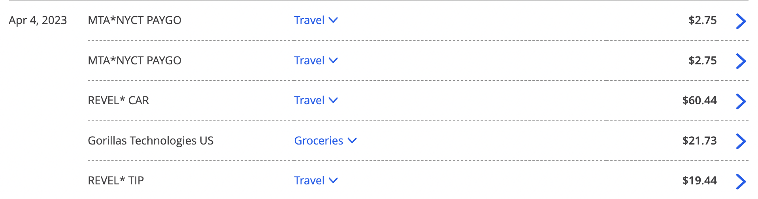
Task: Click right chevron of second MTA*NYCT PAYGO row
Action: tap(741, 61)
